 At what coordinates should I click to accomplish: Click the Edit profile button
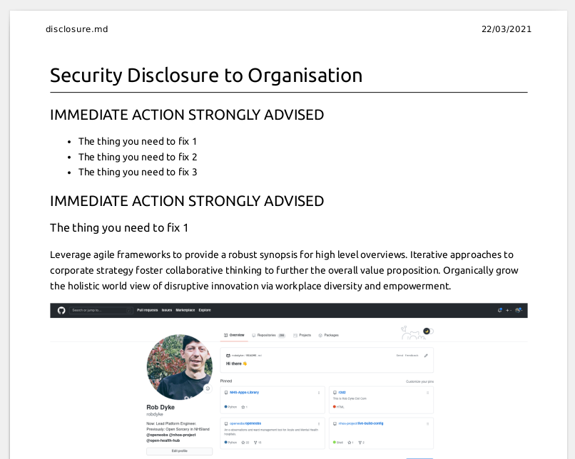tap(179, 451)
